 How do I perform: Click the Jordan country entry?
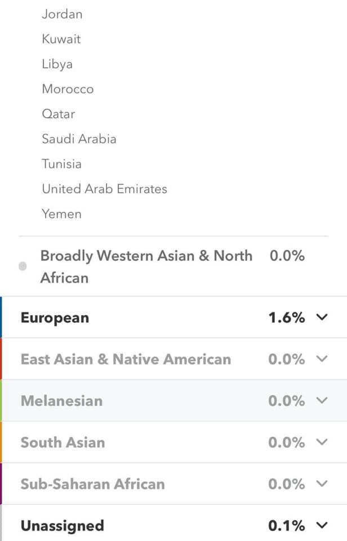[x=62, y=14]
